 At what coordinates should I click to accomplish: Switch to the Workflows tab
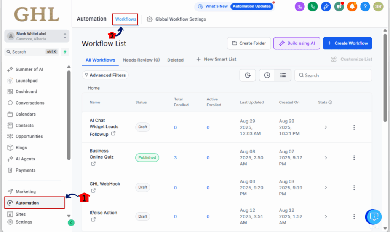(126, 19)
